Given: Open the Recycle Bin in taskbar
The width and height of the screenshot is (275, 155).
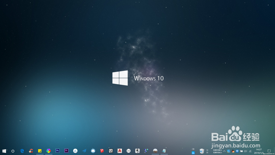Looking at the screenshot, I should pos(202,151).
